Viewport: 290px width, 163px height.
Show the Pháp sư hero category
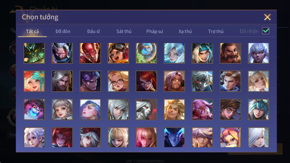pos(155,31)
